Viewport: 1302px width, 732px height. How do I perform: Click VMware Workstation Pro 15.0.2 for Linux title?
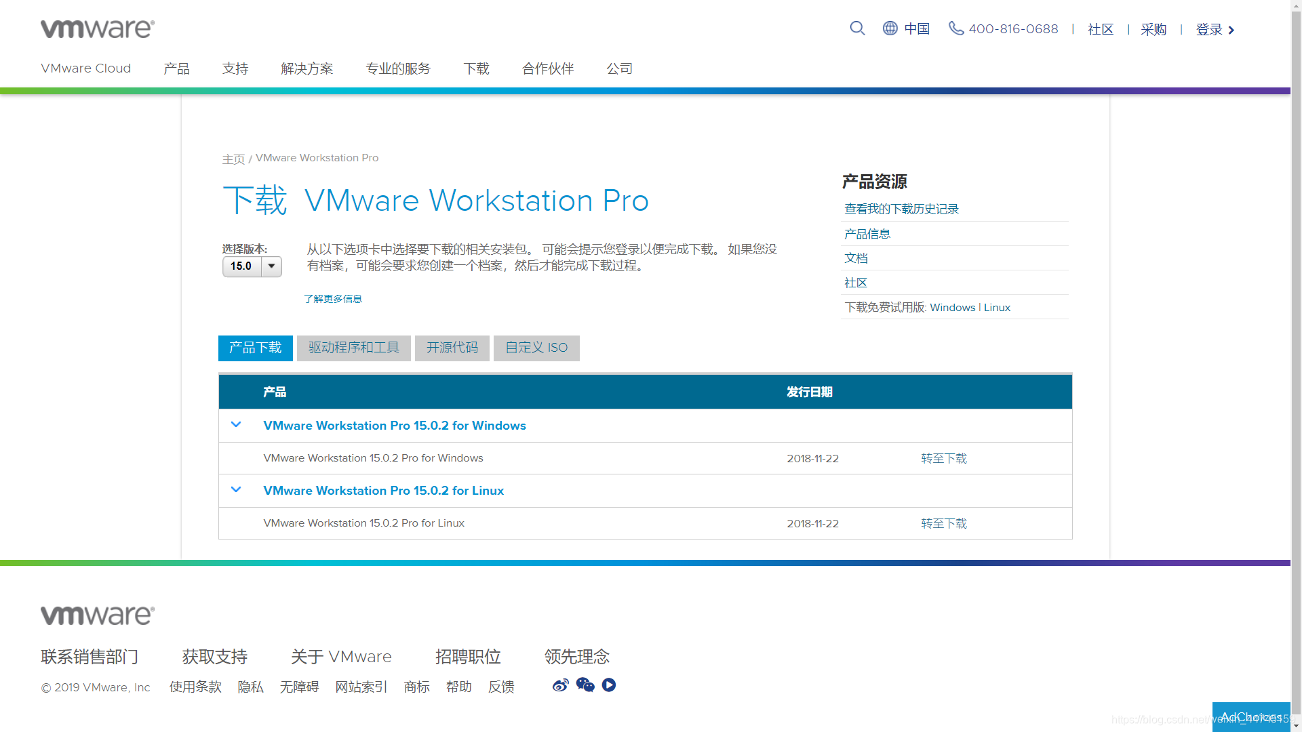pyautogui.click(x=384, y=491)
